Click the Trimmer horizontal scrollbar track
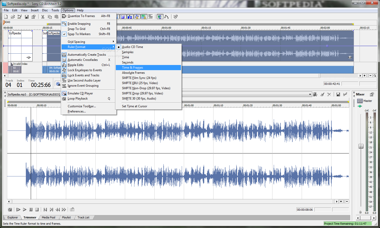The image size is (380, 228). [172, 201]
